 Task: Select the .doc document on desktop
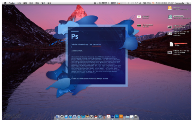tap(171, 44)
